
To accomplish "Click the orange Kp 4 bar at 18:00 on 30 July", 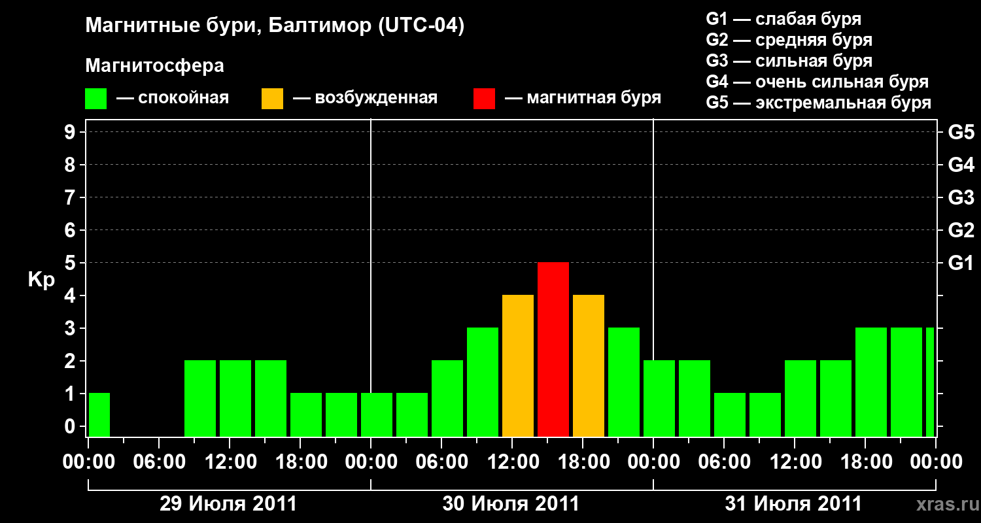I will [x=589, y=366].
